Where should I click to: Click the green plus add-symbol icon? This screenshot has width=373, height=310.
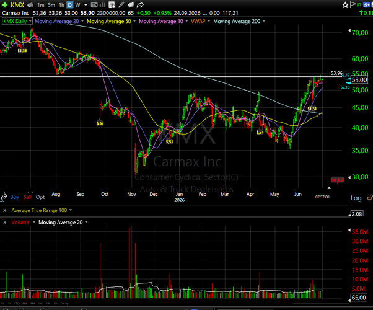click(4, 4)
